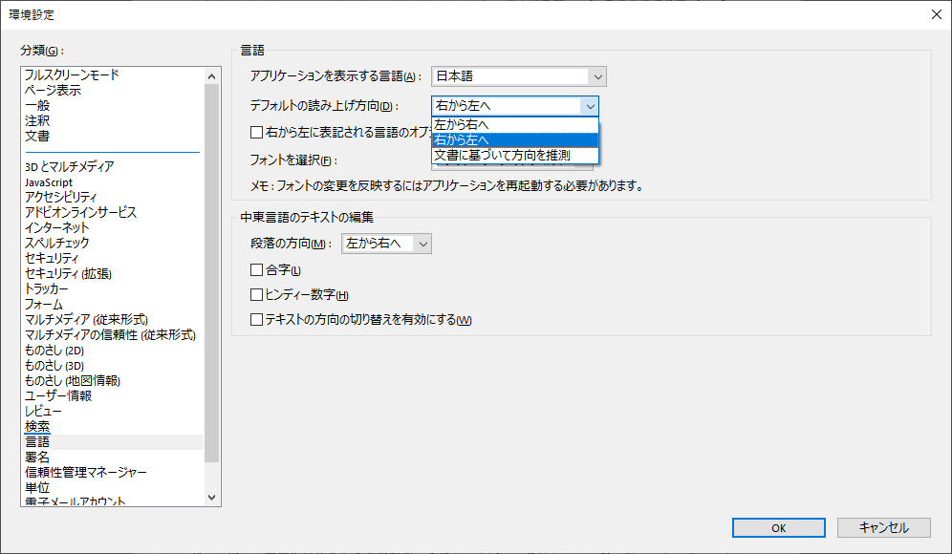This screenshot has width=952, height=554.
Task: Open the アプリケーションを表示する言語 dropdown
Action: (x=518, y=76)
